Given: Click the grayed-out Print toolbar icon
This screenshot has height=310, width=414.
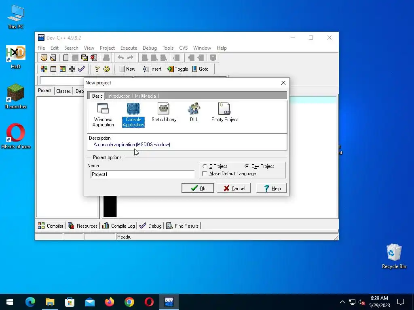Looking at the screenshot, I should pos(106,58).
